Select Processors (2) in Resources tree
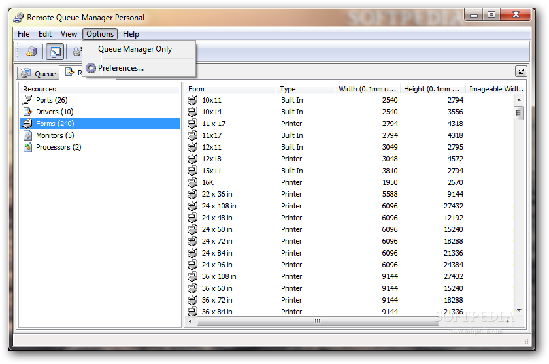The image size is (549, 364). click(x=58, y=147)
